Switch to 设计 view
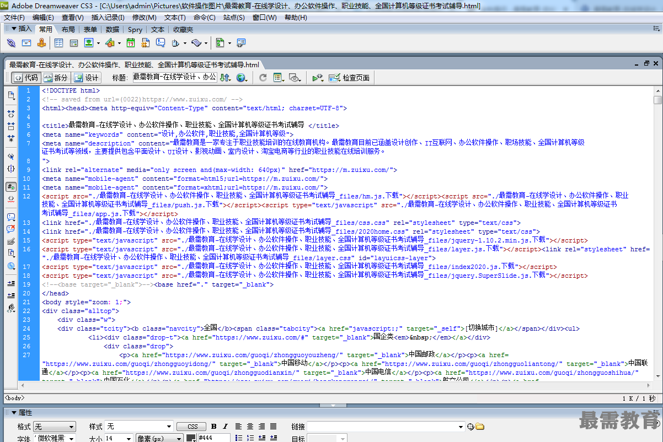Image resolution: width=663 pixels, height=442 pixels. [x=86, y=78]
